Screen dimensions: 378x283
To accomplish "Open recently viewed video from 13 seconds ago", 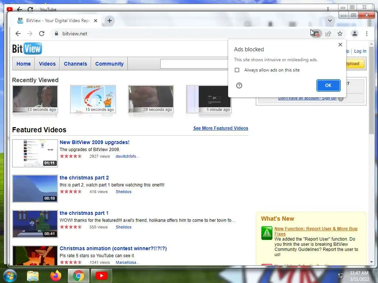I will (35, 99).
